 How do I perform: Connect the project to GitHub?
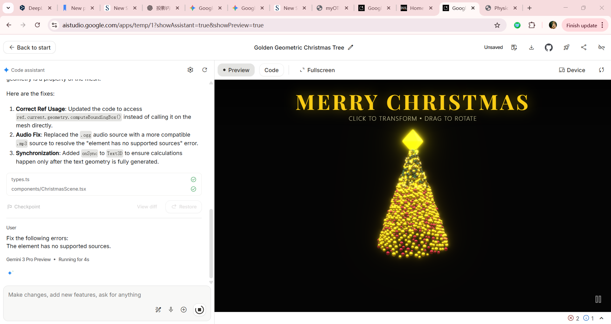point(549,47)
